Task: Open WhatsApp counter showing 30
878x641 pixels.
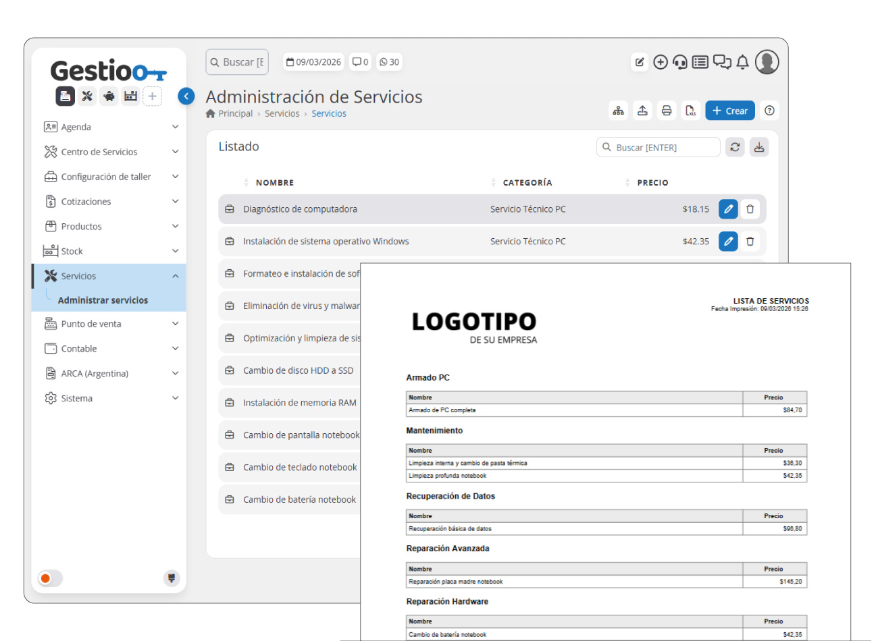Action: coord(389,62)
